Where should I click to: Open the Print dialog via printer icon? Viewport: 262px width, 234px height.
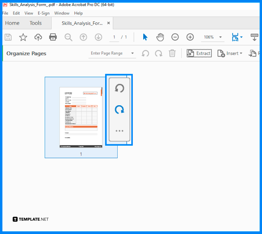[53, 37]
